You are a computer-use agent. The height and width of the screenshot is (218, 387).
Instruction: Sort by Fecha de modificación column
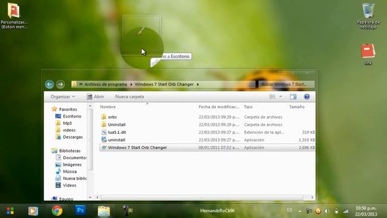219,107
